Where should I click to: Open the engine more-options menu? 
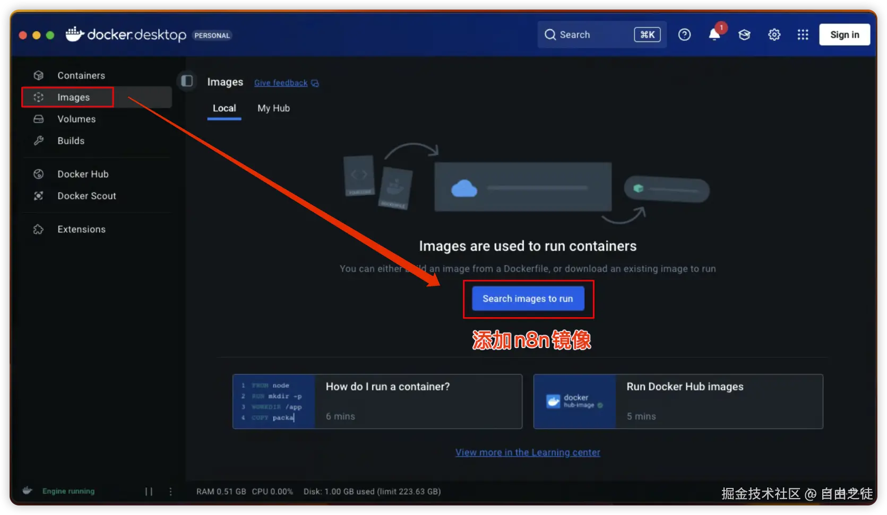tap(170, 492)
